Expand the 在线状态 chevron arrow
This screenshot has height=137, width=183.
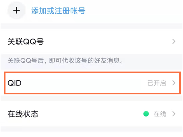point(174,114)
